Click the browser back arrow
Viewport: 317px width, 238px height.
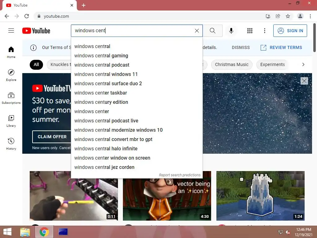[7, 16]
